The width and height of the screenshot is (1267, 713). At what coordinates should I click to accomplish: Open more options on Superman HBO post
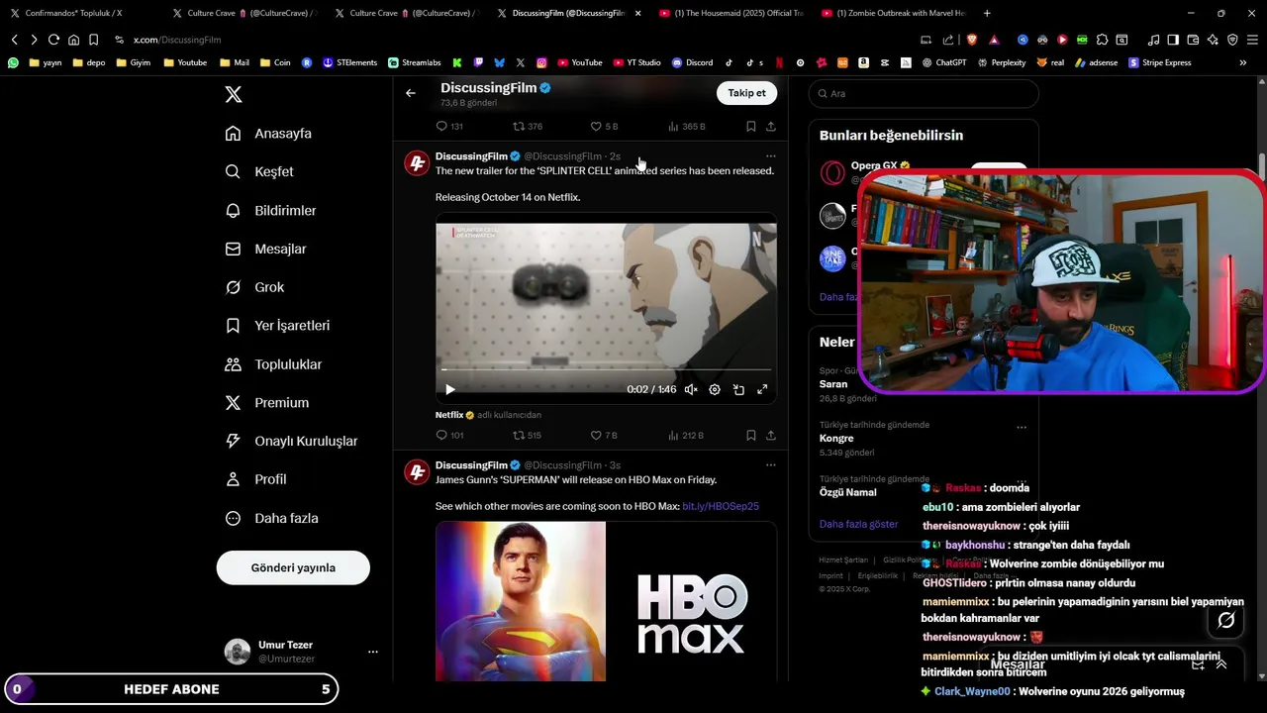pyautogui.click(x=770, y=465)
